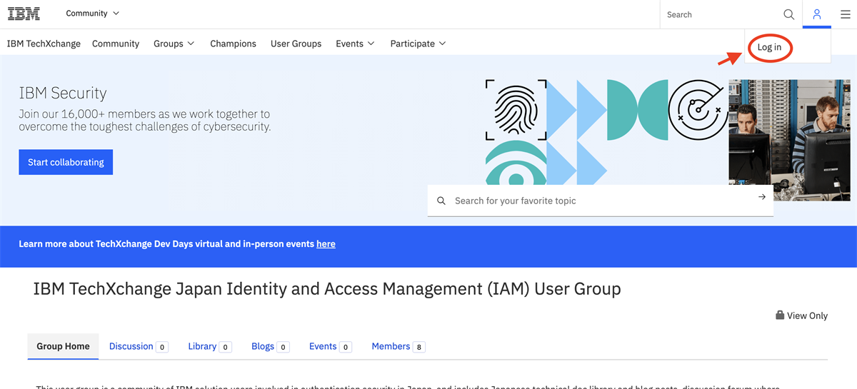Click the View Only label
Screen dimensions: 857x389
(807, 315)
